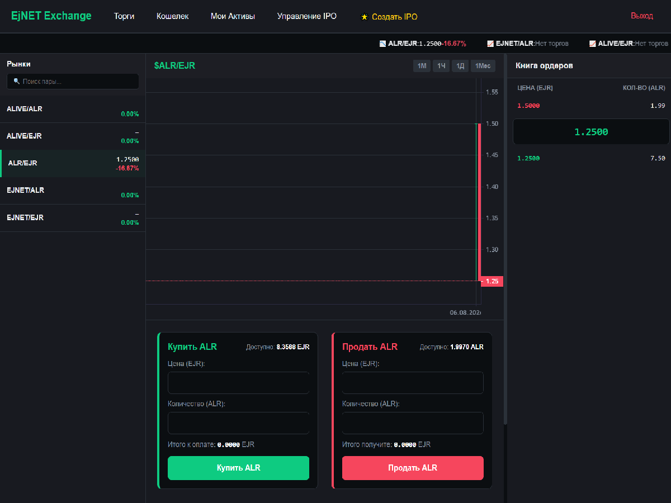Click the ALR/EJR ticker chart icon
The image size is (671, 503).
click(x=382, y=43)
